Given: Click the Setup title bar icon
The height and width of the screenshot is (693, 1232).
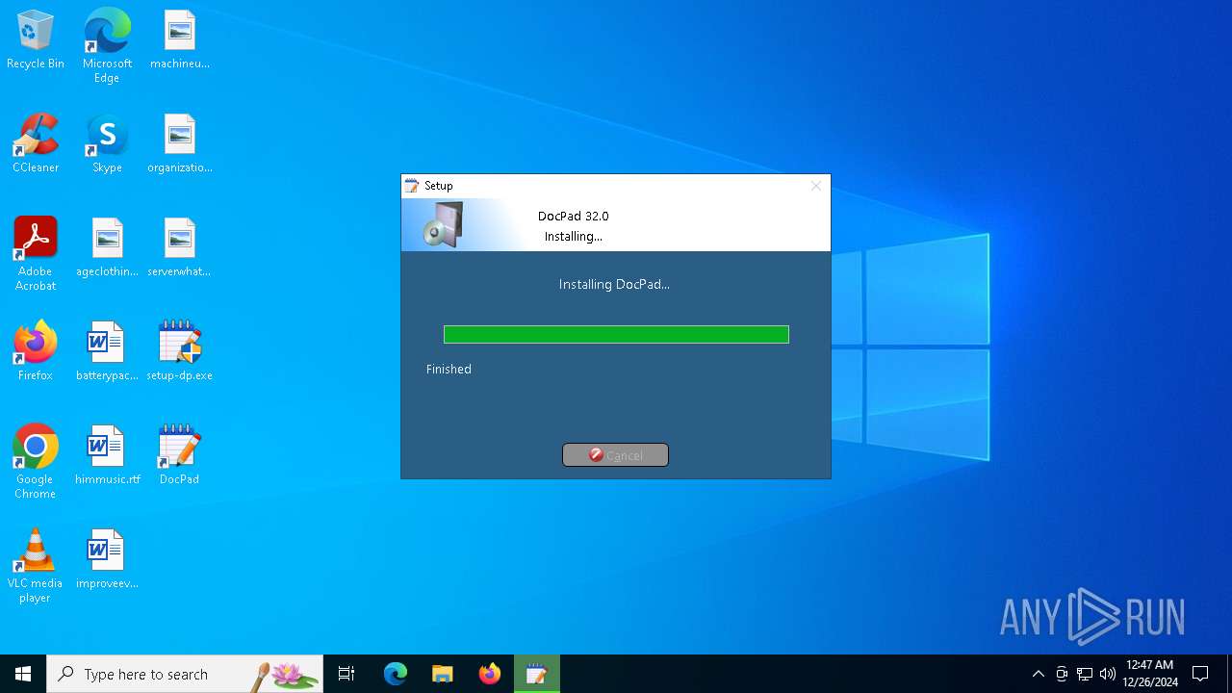Looking at the screenshot, I should (x=412, y=186).
